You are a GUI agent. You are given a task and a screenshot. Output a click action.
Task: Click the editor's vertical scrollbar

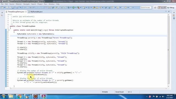[x=168, y=50]
